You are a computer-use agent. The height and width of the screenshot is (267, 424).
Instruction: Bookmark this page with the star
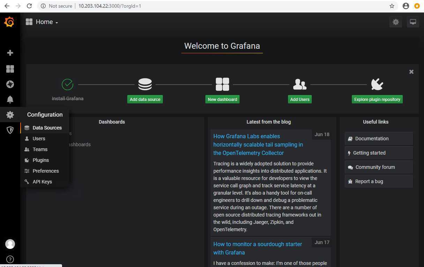(392, 6)
